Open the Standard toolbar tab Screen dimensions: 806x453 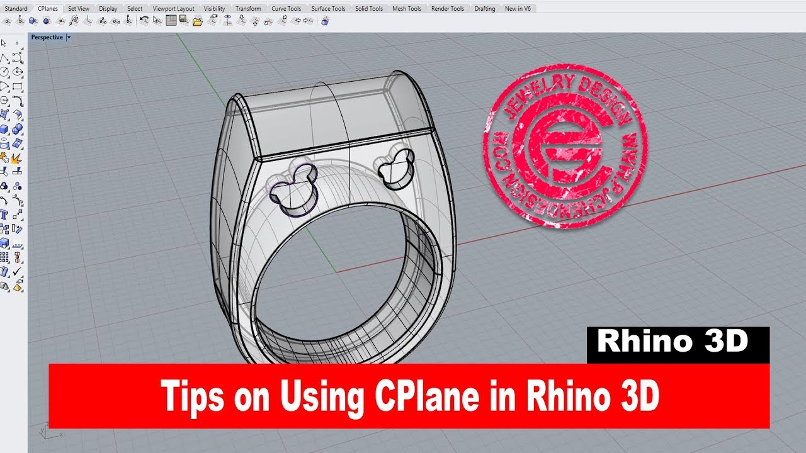[x=16, y=9]
